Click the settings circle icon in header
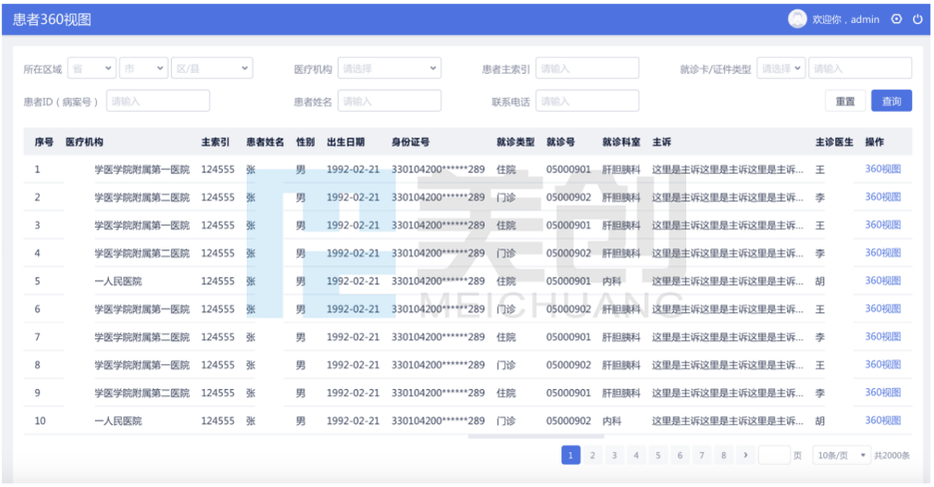The width and height of the screenshot is (934, 487). (896, 19)
